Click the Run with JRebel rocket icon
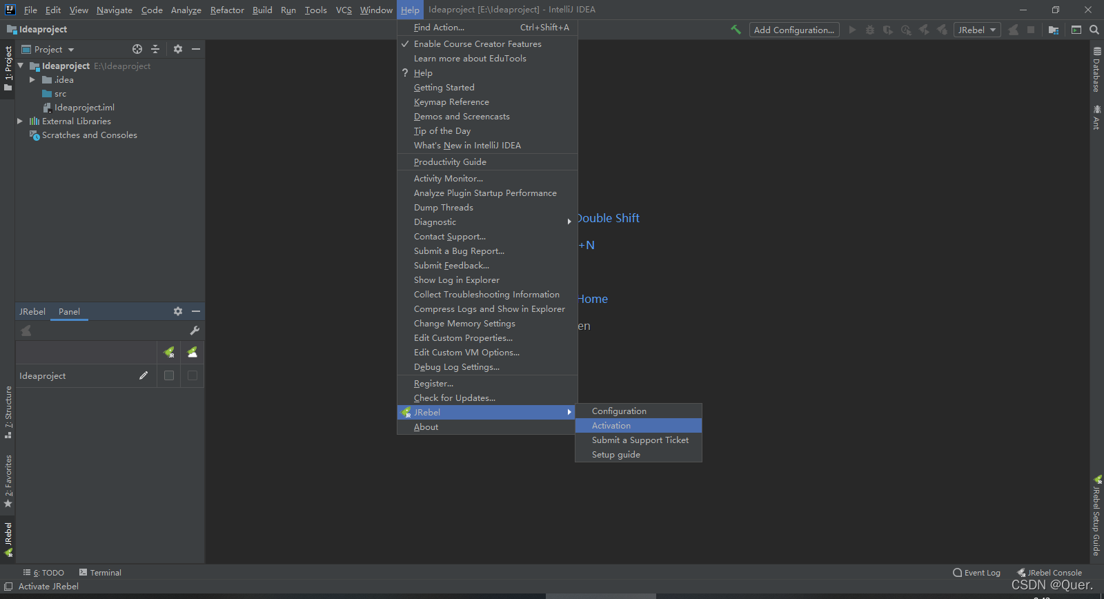1104x599 pixels. coord(924,30)
